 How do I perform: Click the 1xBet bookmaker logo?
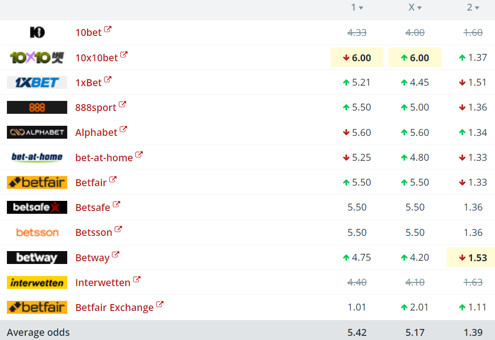point(37,82)
